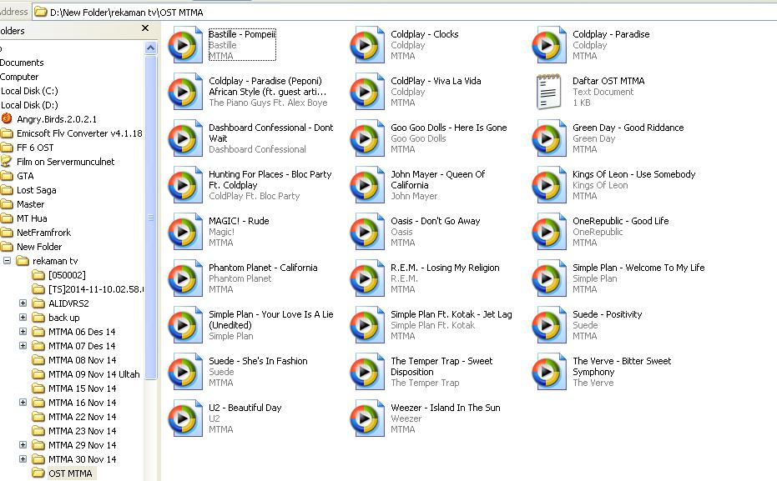Open the MTMA 22 Nov 14 folder

tap(74, 417)
